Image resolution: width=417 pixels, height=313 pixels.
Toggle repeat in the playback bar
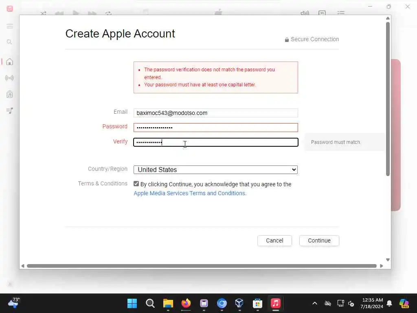[x=108, y=13]
